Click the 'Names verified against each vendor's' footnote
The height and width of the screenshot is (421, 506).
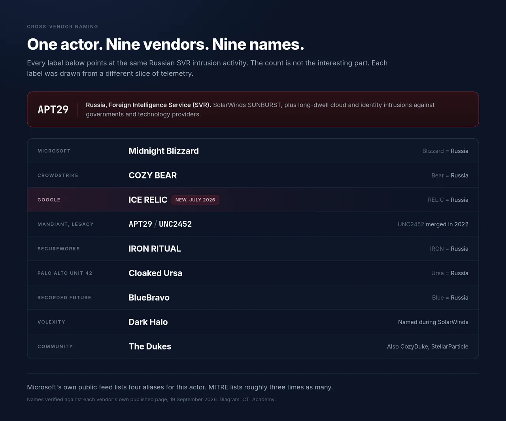point(151,400)
